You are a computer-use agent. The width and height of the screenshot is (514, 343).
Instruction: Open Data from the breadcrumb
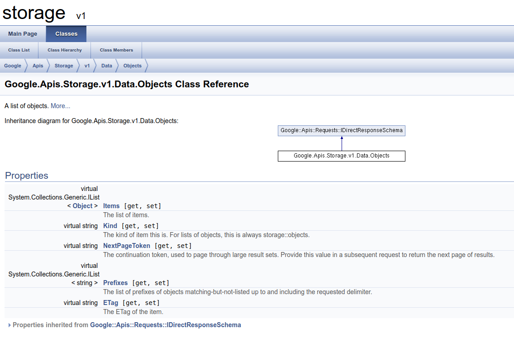pyautogui.click(x=106, y=66)
